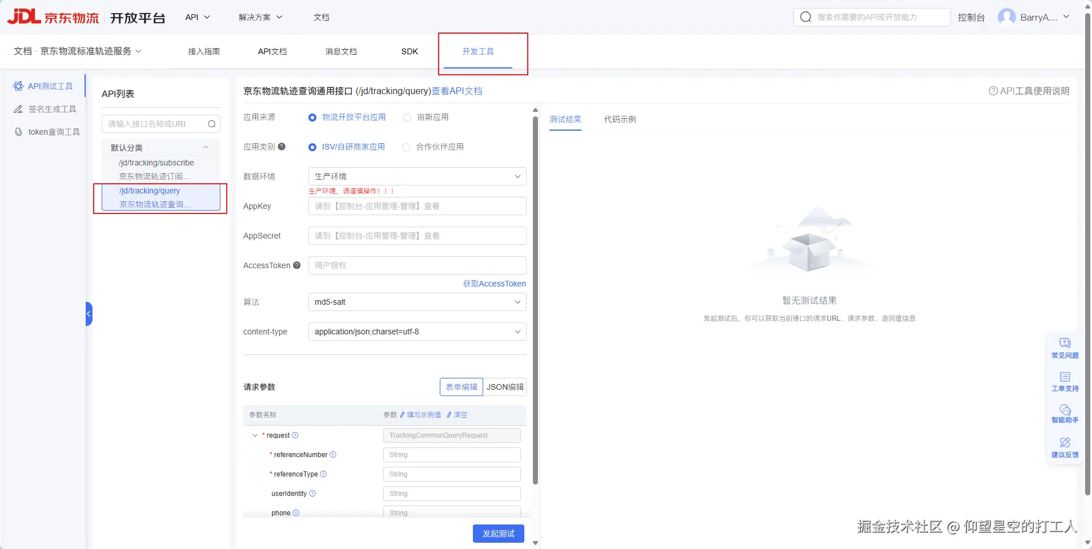Image resolution: width=1092 pixels, height=549 pixels.
Task: Select /jd/tracking/query in API list
Action: 161,197
